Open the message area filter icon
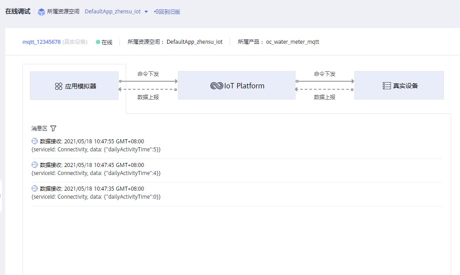460x275 pixels. tap(53, 129)
